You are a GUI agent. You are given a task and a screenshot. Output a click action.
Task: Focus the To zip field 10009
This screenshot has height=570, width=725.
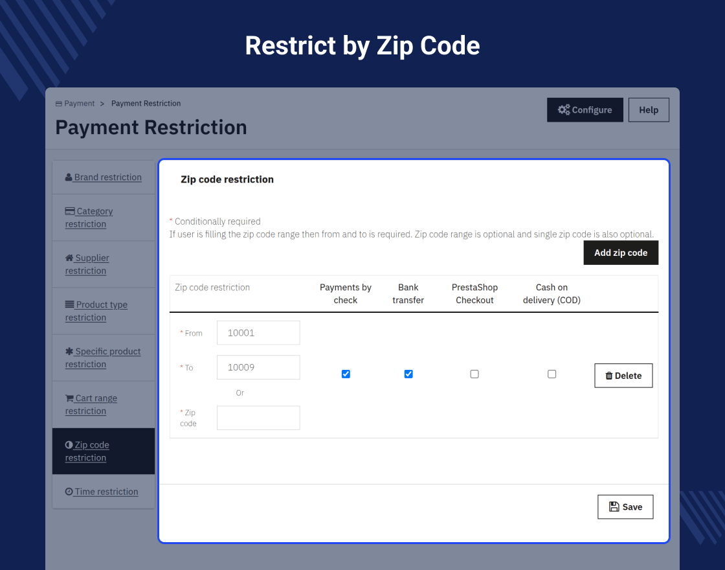click(258, 367)
